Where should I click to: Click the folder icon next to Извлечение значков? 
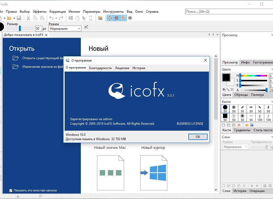pos(15,67)
